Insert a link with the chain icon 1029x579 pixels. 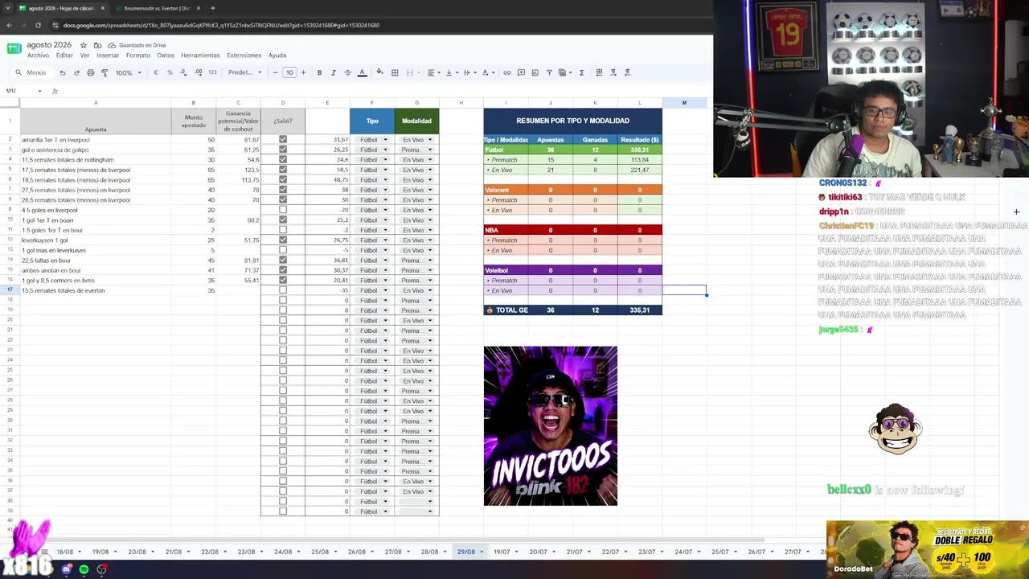[506, 72]
